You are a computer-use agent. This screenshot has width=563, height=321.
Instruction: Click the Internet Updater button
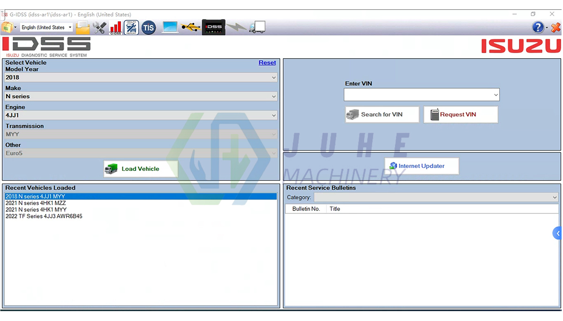[x=421, y=165]
